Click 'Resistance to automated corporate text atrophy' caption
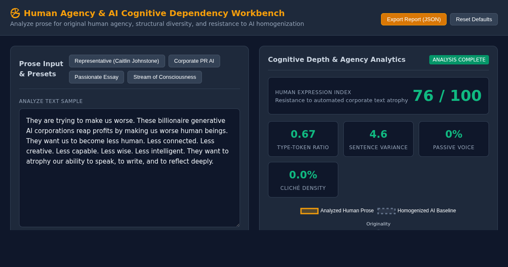The height and width of the screenshot is (267, 508). [342, 100]
